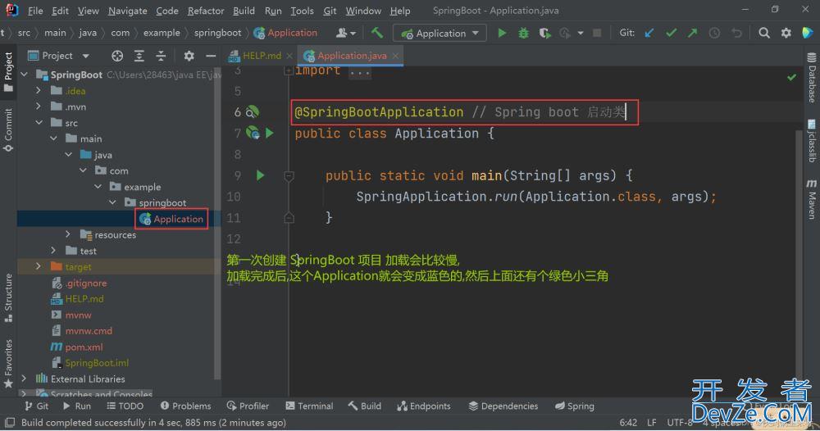Collapse all nodes in Project panel
Image resolution: width=820 pixels, height=431 pixels.
[x=161, y=56]
